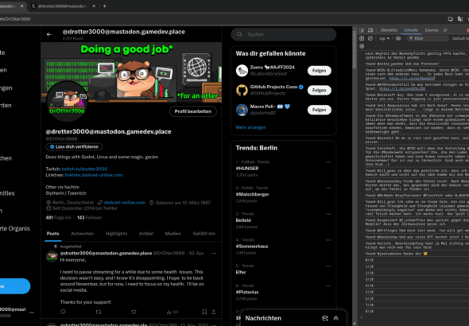Screen dimensions: 469x326
Task: Open more options on the pinned post
Action: pyautogui.click(x=214, y=254)
